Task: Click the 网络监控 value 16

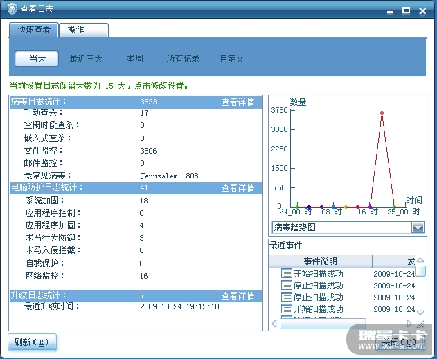Action: point(144,276)
